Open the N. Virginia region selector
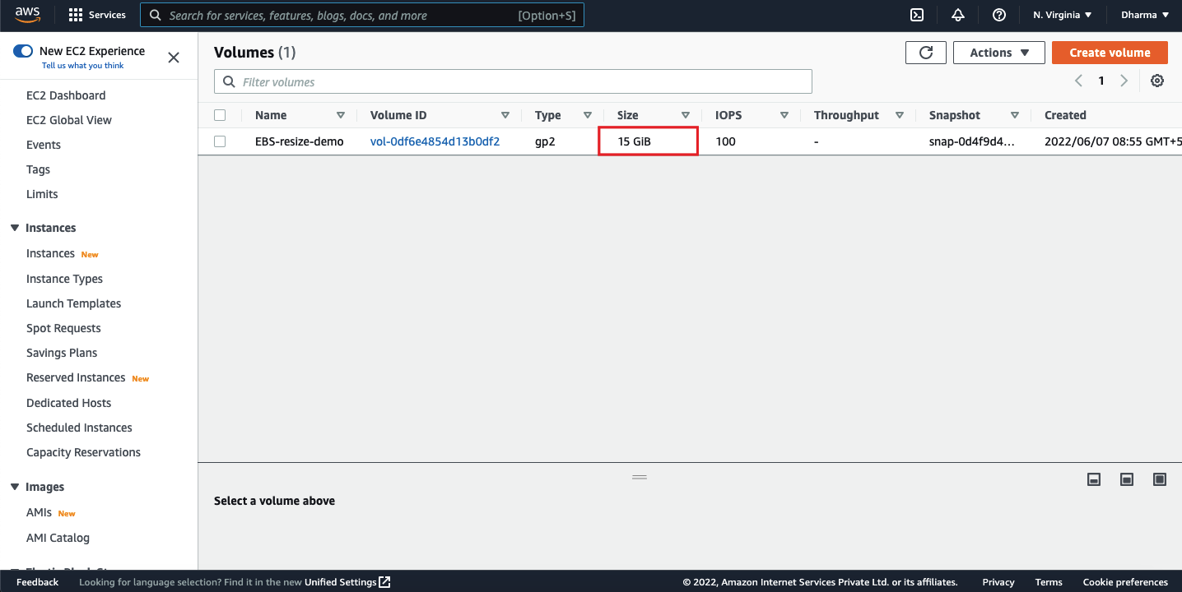 click(x=1062, y=15)
